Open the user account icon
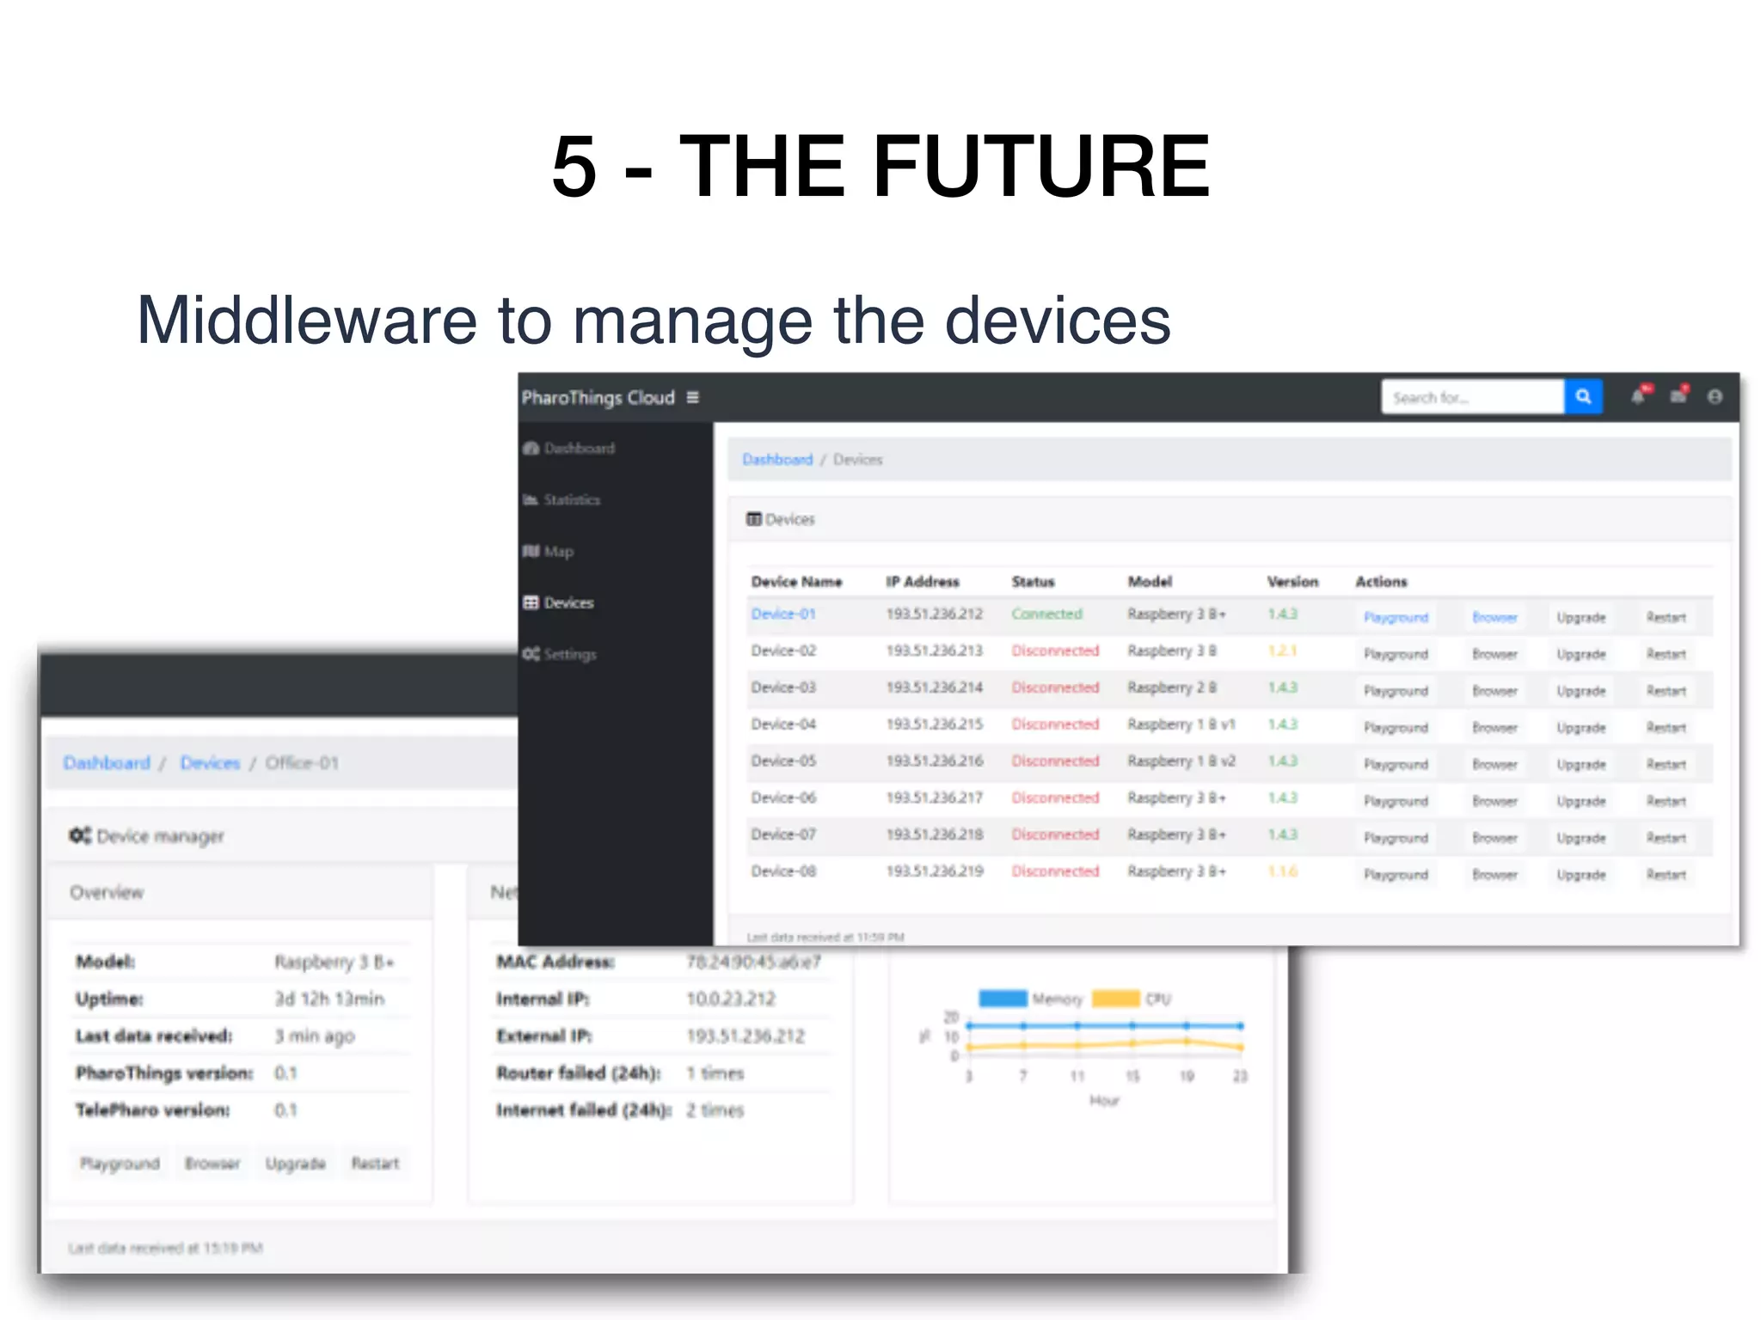The width and height of the screenshot is (1761, 1320). 1715,396
